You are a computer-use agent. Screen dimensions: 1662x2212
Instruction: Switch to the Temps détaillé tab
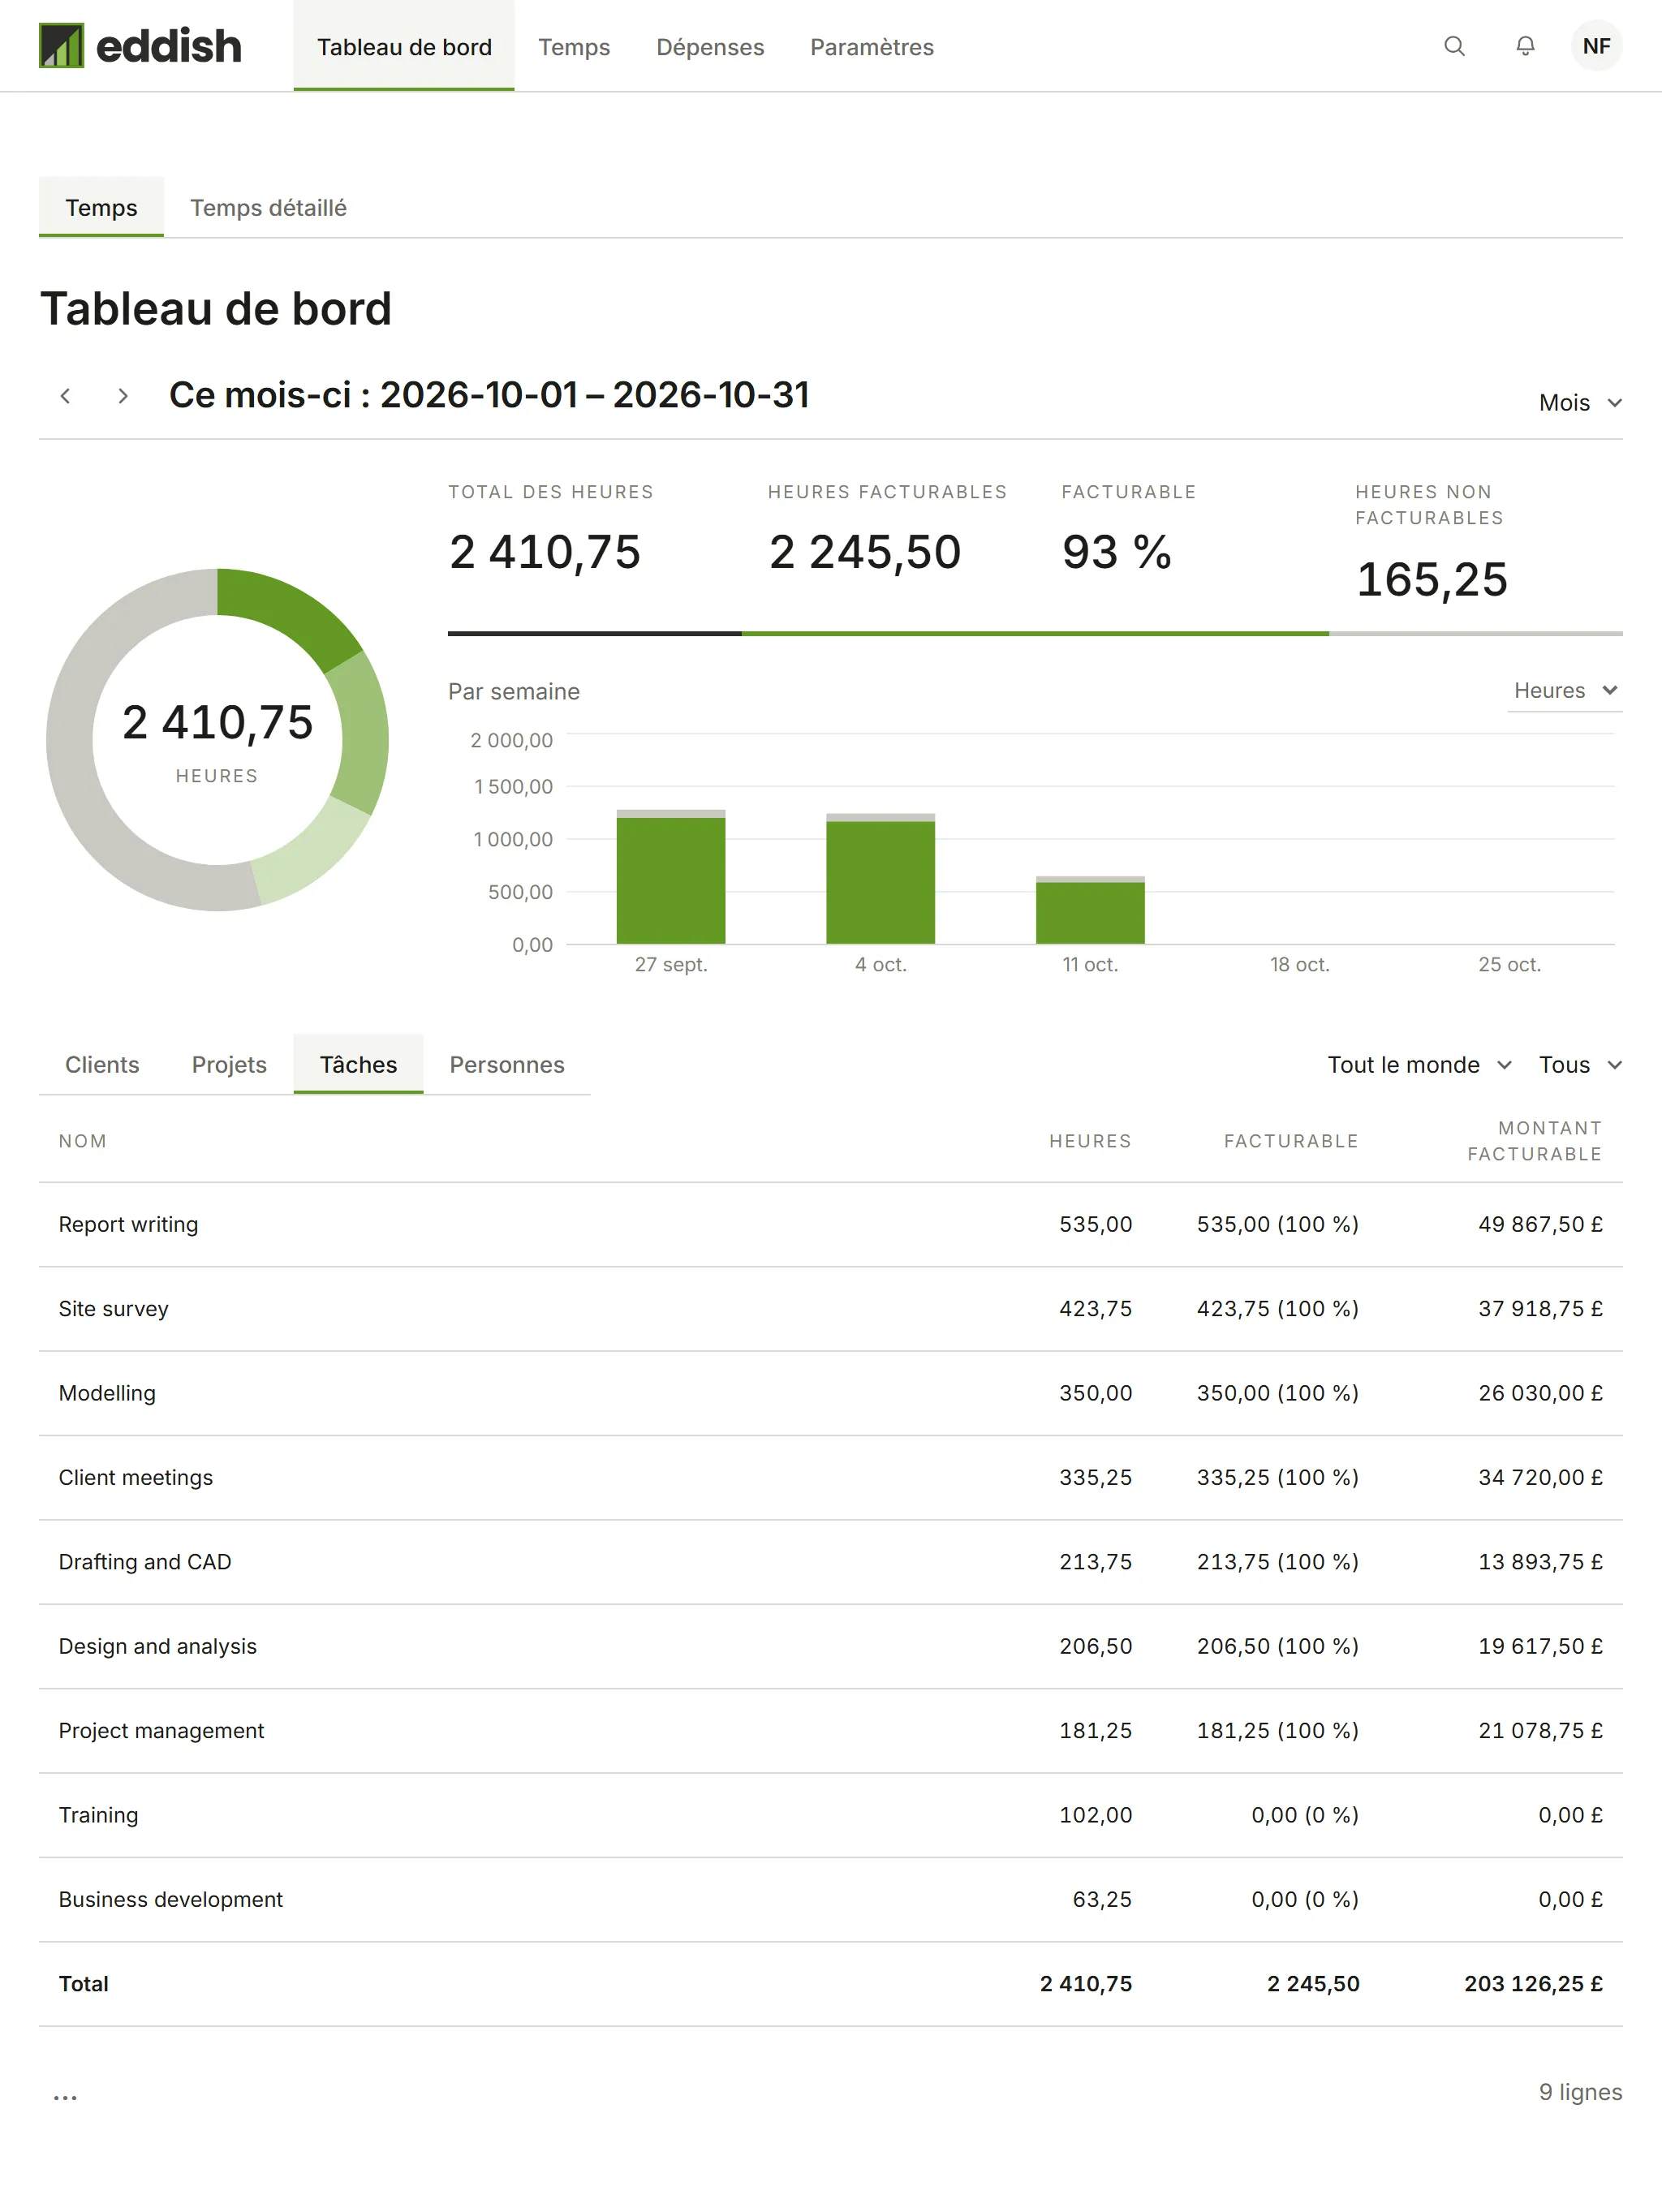[x=268, y=208]
